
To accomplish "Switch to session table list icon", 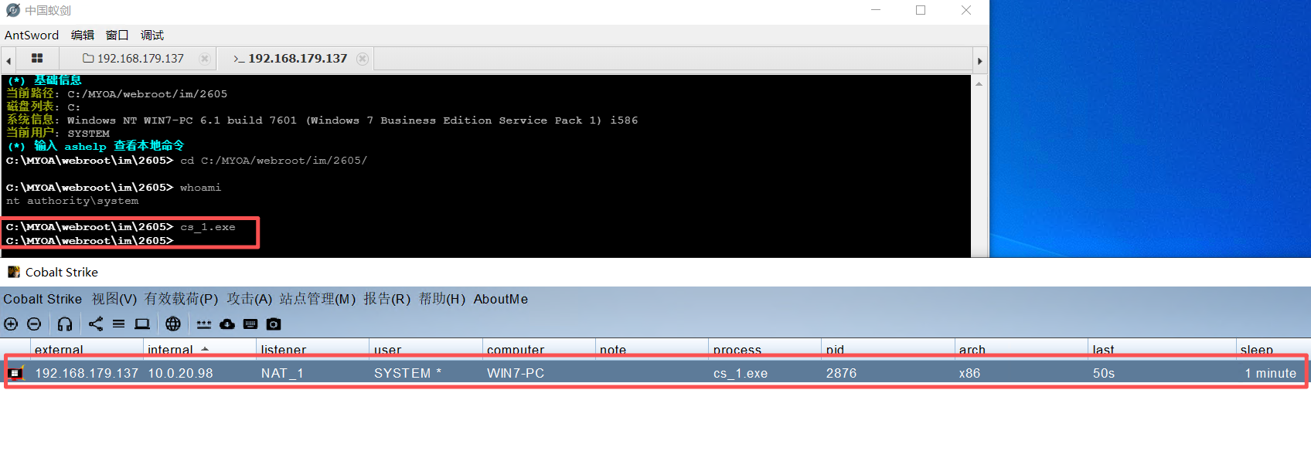I will [118, 324].
